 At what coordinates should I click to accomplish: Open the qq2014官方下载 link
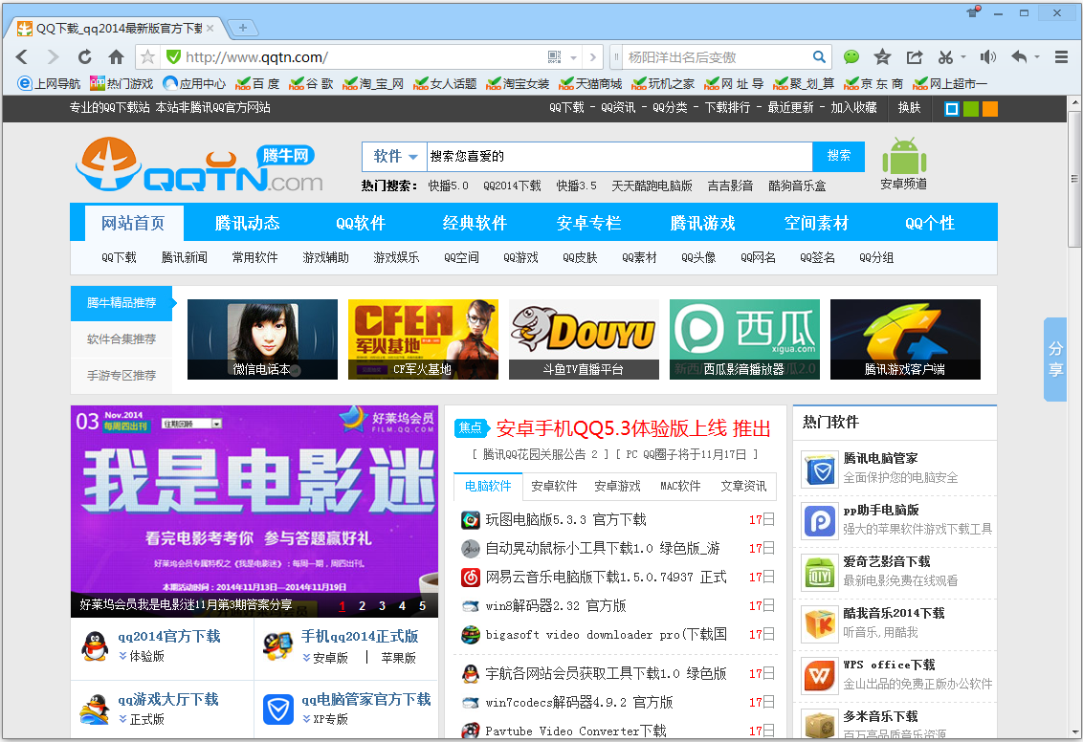coord(168,636)
